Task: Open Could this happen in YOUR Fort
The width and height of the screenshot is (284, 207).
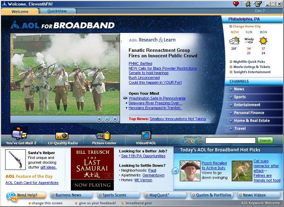Action: [155, 82]
